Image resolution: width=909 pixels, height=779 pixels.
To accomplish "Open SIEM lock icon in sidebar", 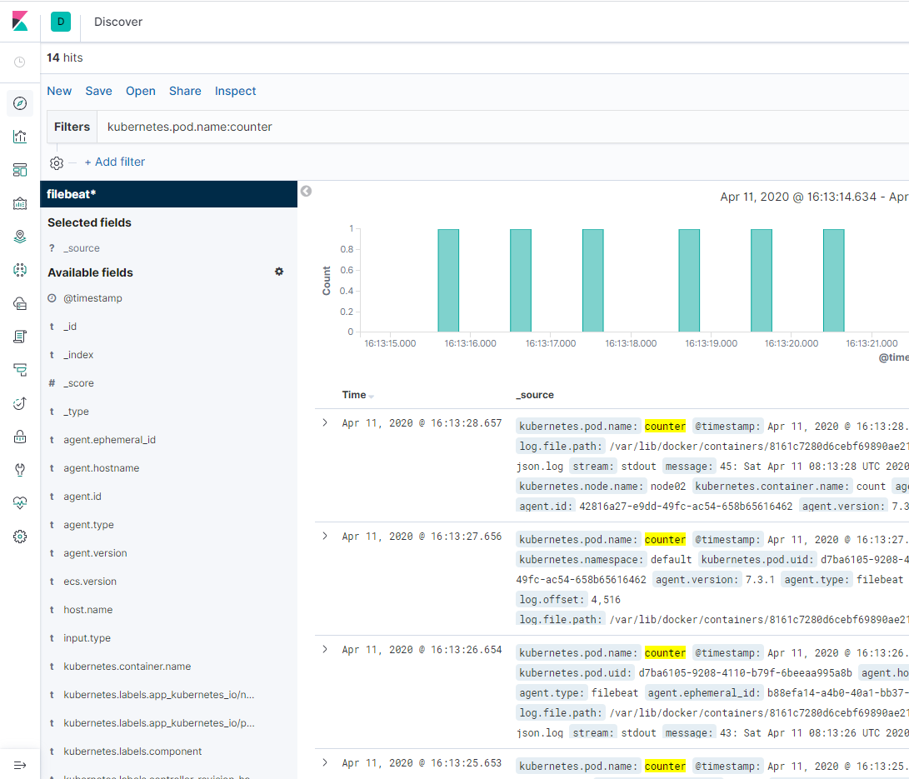I will pyautogui.click(x=20, y=437).
